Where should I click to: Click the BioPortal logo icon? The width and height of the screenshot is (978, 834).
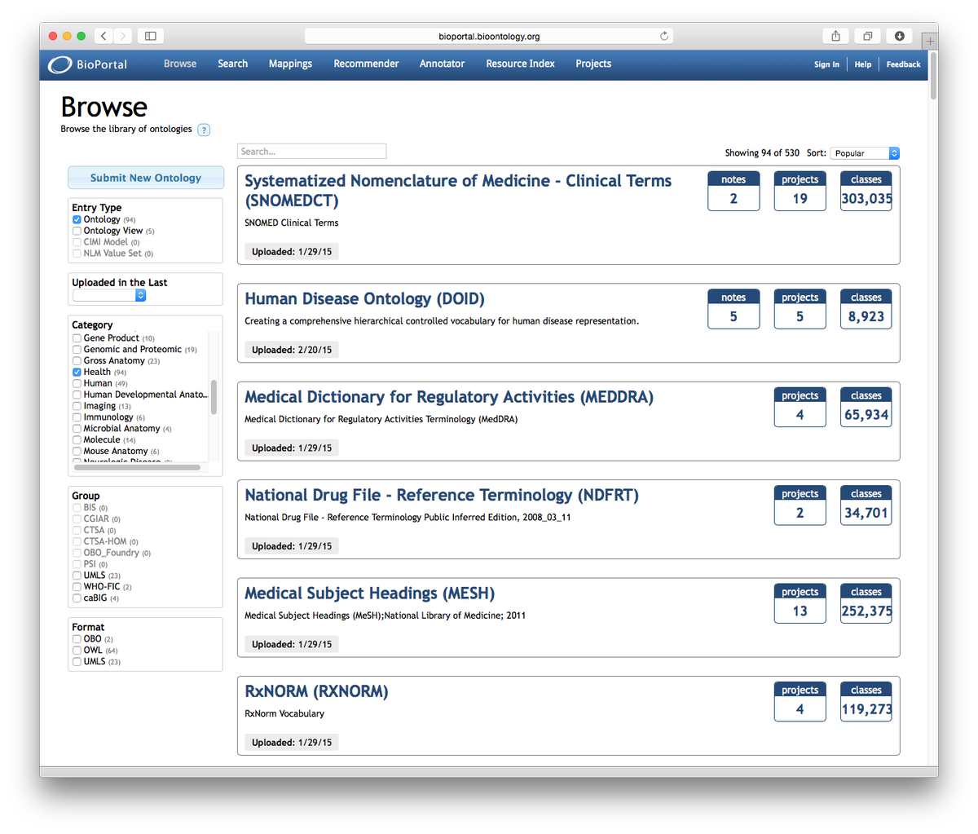point(59,64)
